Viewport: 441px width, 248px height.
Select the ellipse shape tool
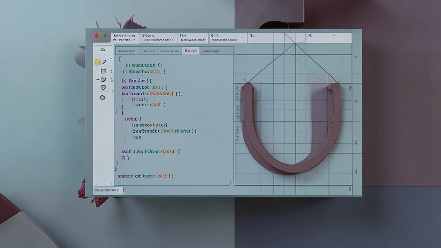(x=103, y=97)
